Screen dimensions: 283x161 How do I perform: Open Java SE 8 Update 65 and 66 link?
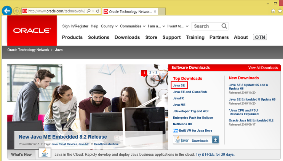pyautogui.click(x=248, y=87)
